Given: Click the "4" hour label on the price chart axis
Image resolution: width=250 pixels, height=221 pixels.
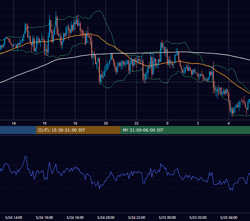Looking at the screenshot, I should (x=229, y=123).
